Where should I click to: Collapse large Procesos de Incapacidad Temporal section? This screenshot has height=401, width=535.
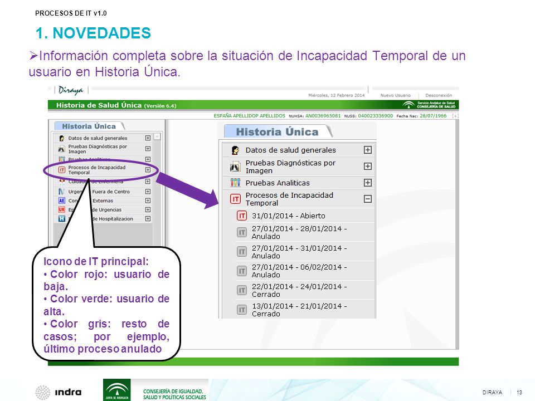(x=367, y=199)
